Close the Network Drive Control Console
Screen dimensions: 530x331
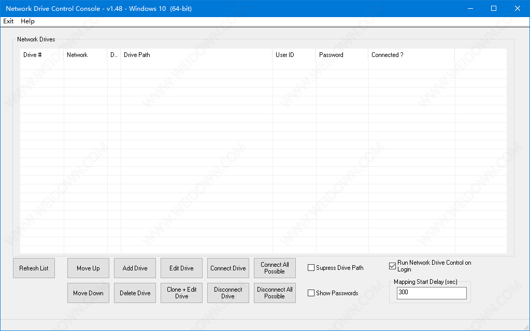click(518, 8)
